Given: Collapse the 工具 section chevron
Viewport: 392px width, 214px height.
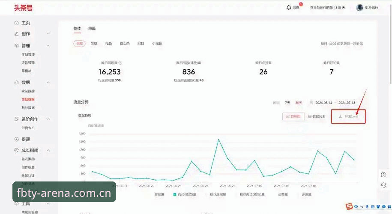Looking at the screenshot, I should point(48,203).
